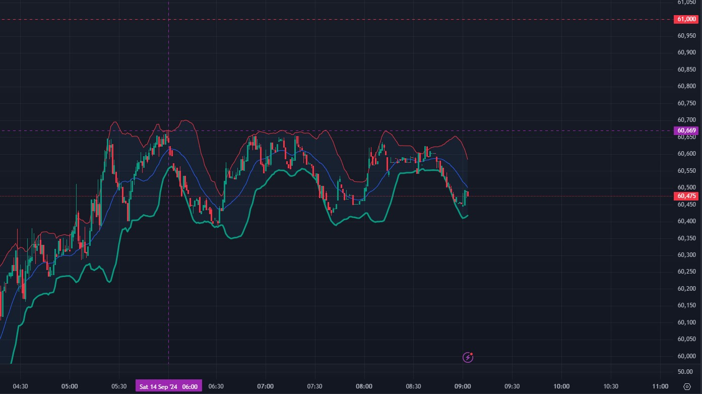Click the 05:30 time axis label
The width and height of the screenshot is (702, 394).
pyautogui.click(x=118, y=386)
